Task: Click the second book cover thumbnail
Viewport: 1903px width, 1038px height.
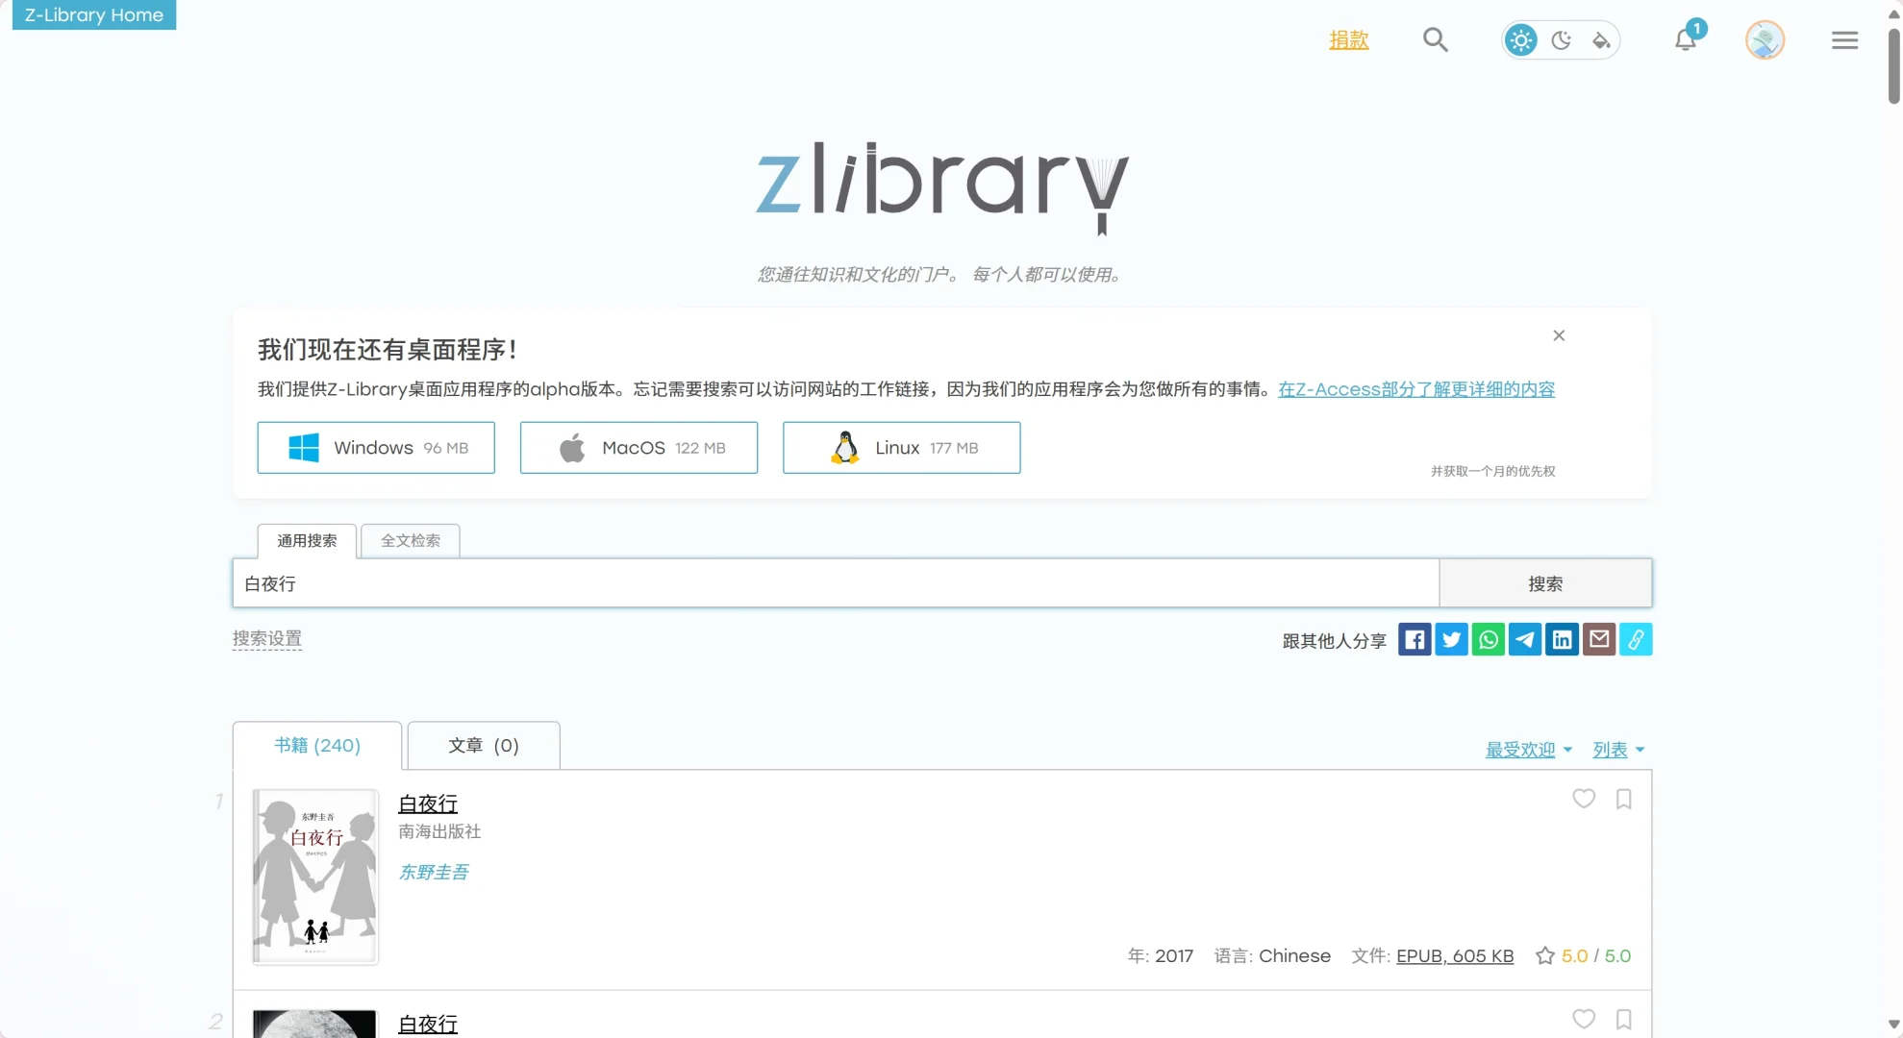Action: click(314, 1024)
